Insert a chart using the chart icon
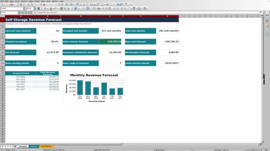 coord(95,4)
